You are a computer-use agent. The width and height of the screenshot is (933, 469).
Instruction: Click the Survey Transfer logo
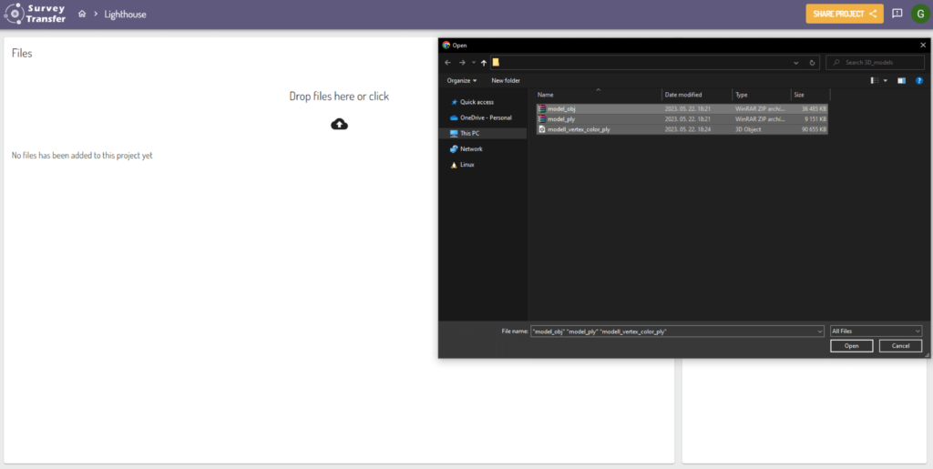click(x=35, y=14)
